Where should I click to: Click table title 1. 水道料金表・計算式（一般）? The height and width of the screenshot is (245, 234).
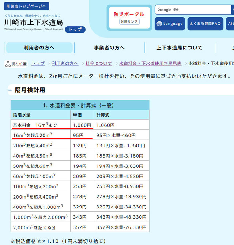(80, 105)
